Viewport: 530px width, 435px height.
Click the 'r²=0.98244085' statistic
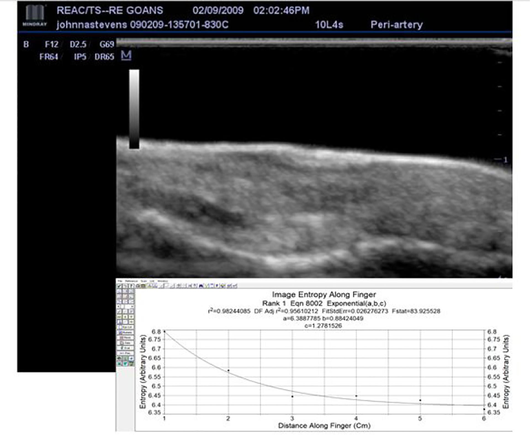click(x=229, y=311)
